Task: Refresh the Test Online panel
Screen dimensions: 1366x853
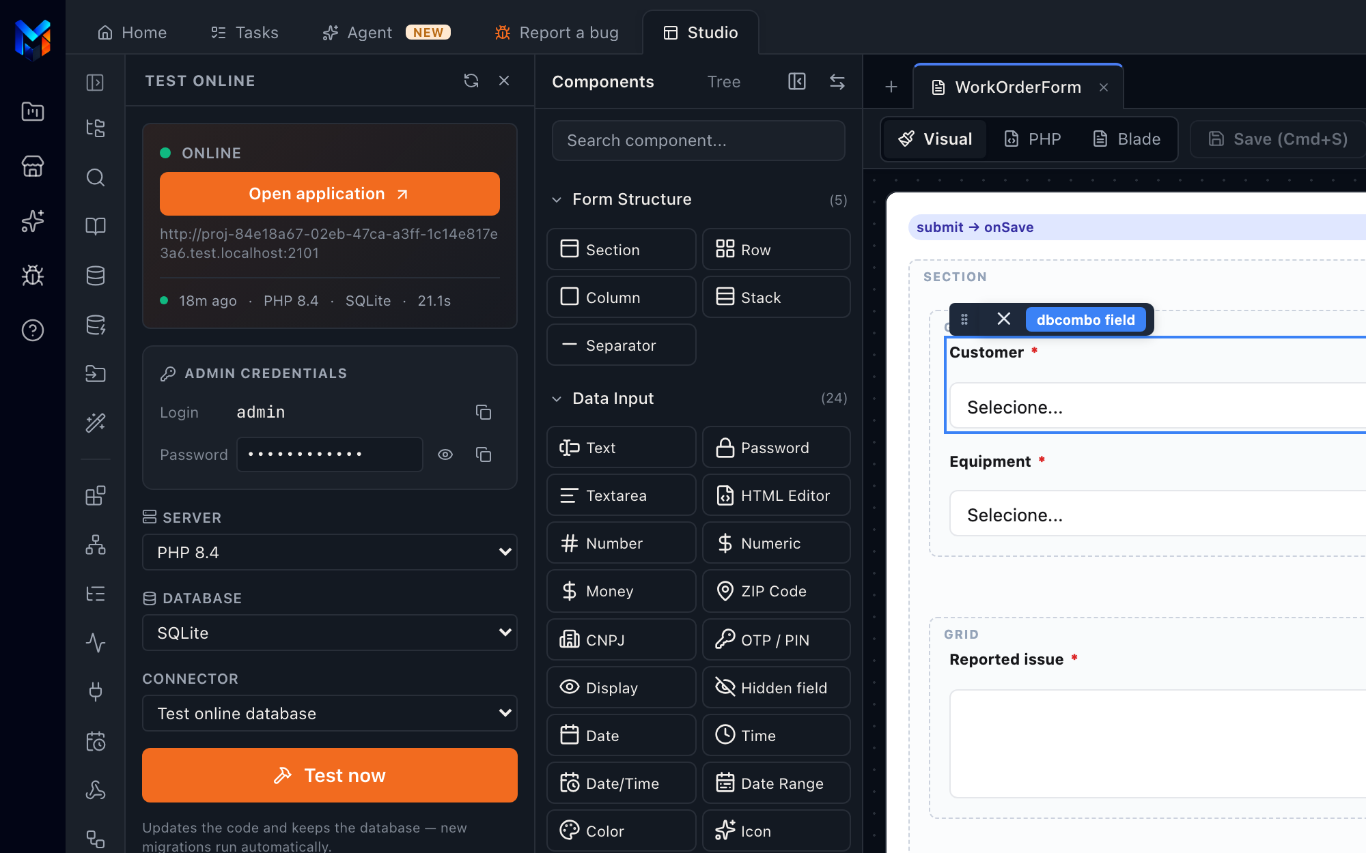Action: [471, 81]
